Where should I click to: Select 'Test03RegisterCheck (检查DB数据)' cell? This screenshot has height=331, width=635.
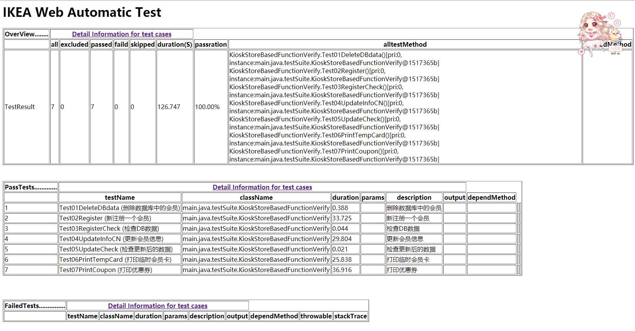tap(120, 228)
